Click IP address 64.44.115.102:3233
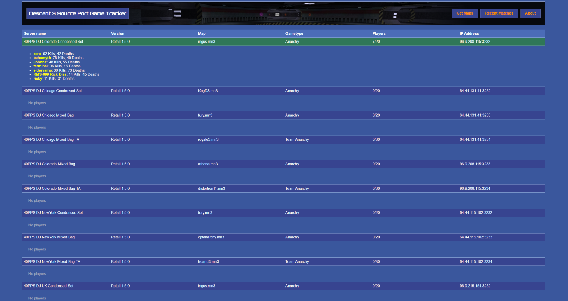 coord(476,237)
